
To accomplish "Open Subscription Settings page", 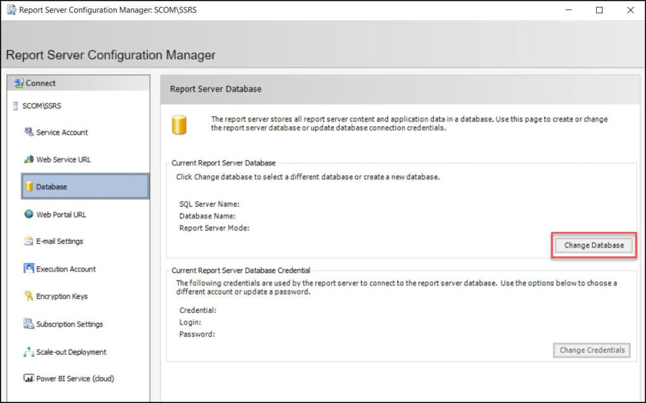I will pyautogui.click(x=69, y=324).
